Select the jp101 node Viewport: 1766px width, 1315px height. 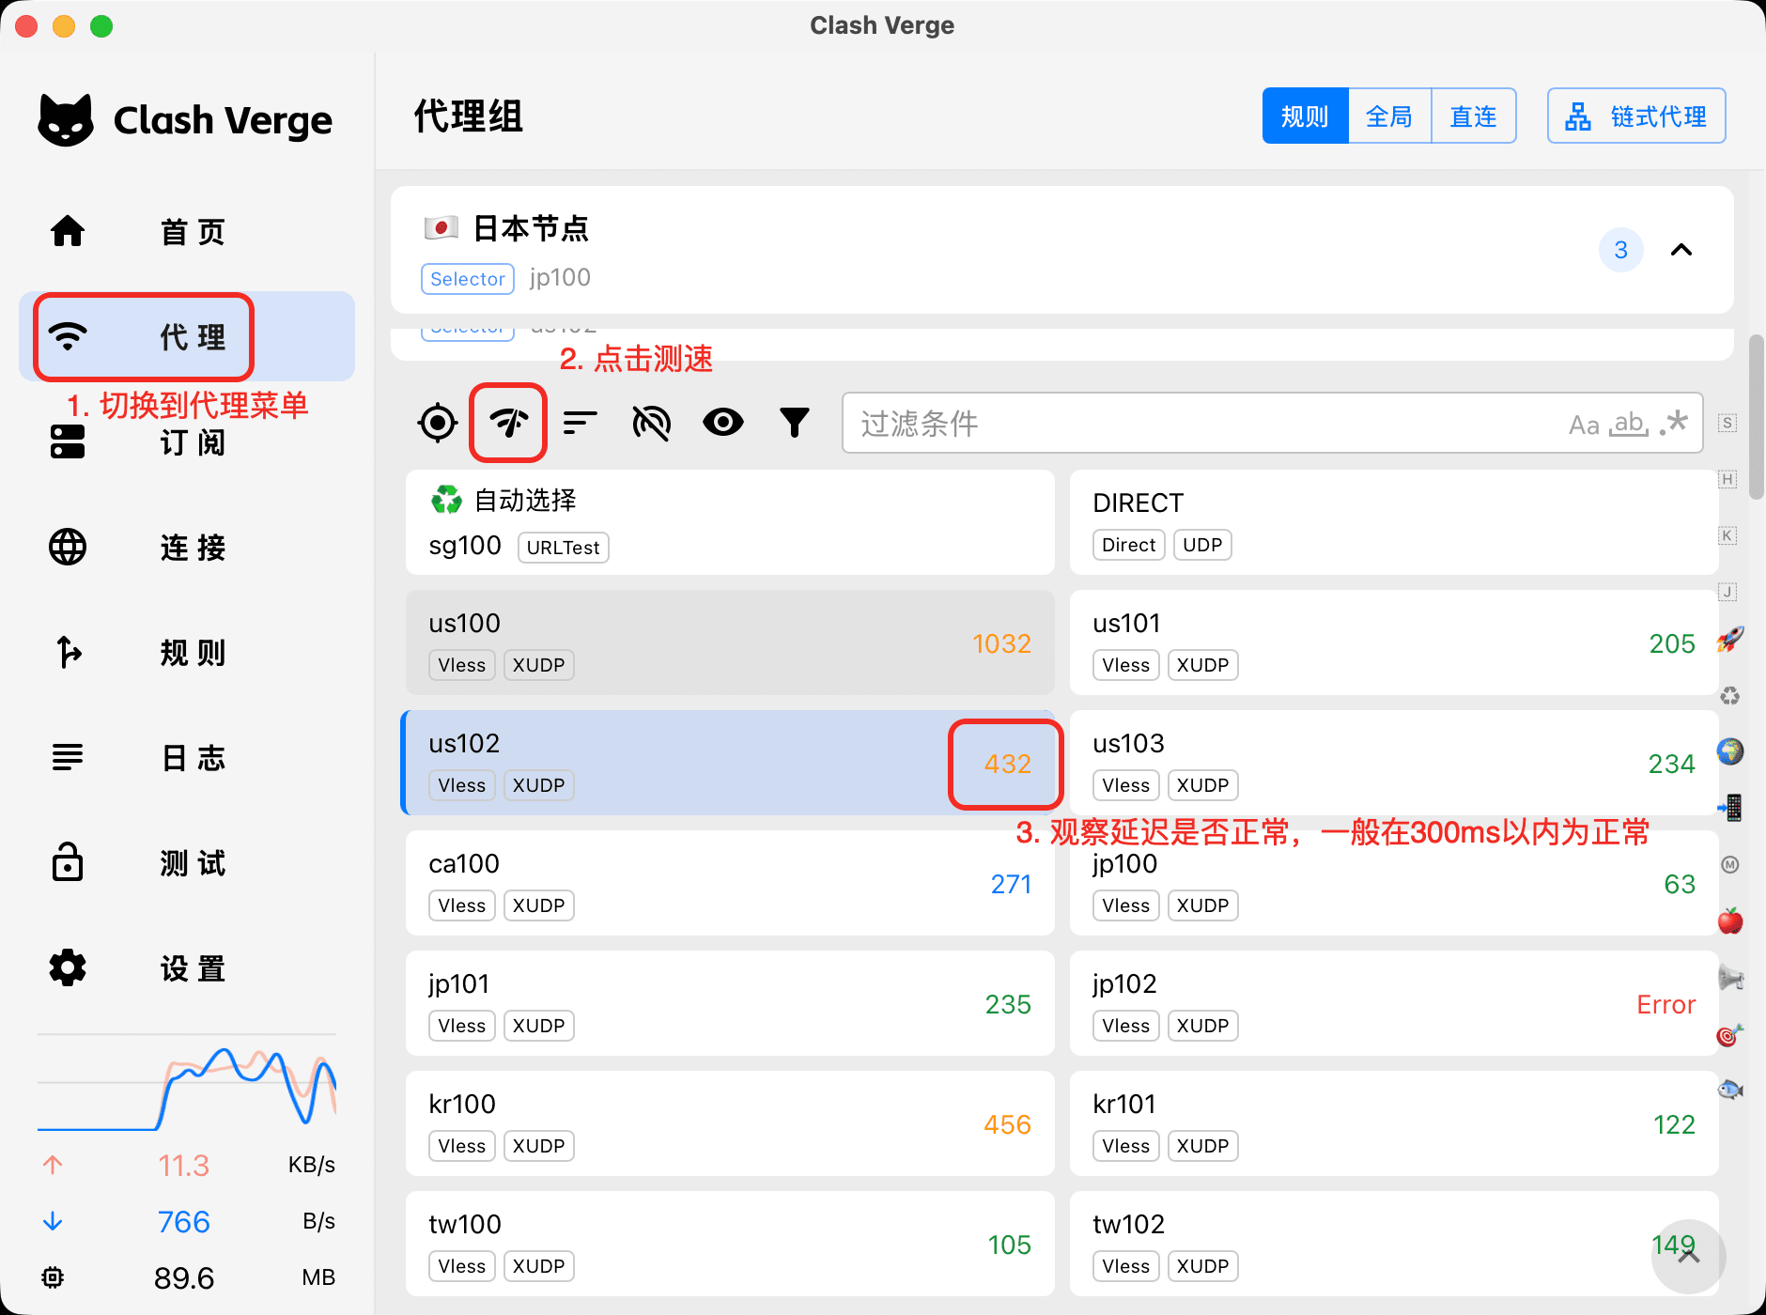point(730,1003)
